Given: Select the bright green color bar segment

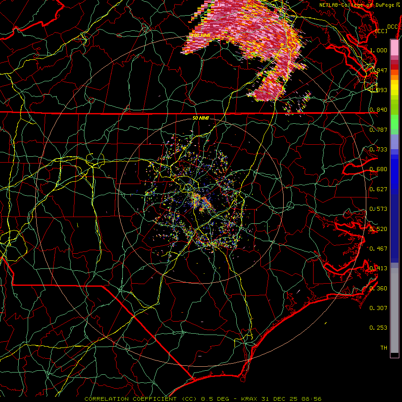Looking at the screenshot, I should 394,122.
